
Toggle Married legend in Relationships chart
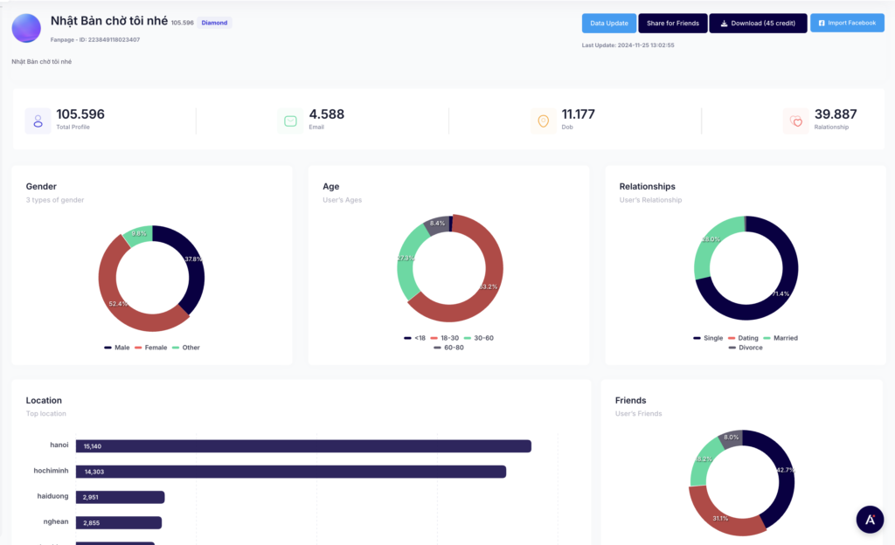tap(780, 338)
